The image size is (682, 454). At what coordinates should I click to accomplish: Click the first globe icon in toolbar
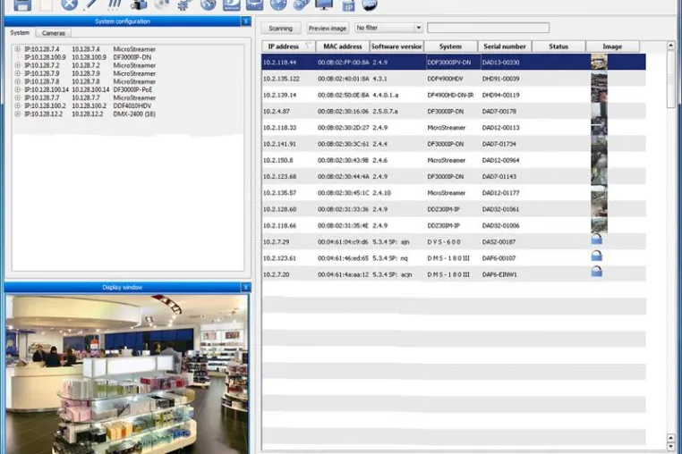[x=209, y=4]
